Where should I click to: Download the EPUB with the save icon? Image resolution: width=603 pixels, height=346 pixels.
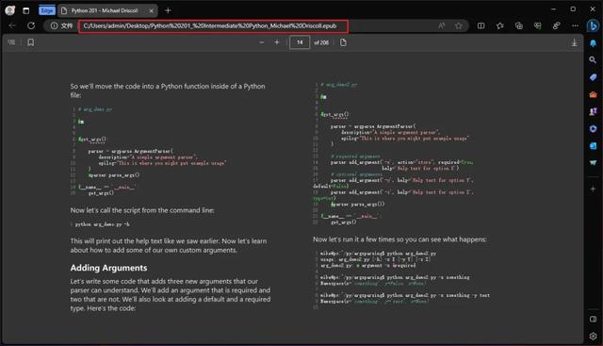(x=574, y=42)
